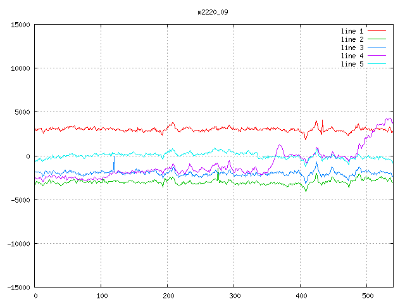Select the 'line 5' legend label

(352, 64)
